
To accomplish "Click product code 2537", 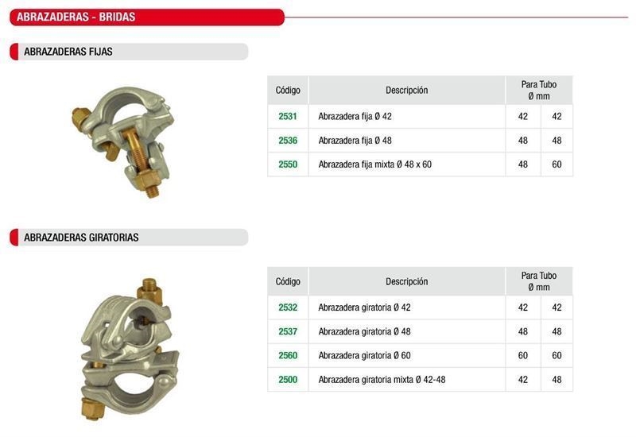I will pyautogui.click(x=288, y=331).
